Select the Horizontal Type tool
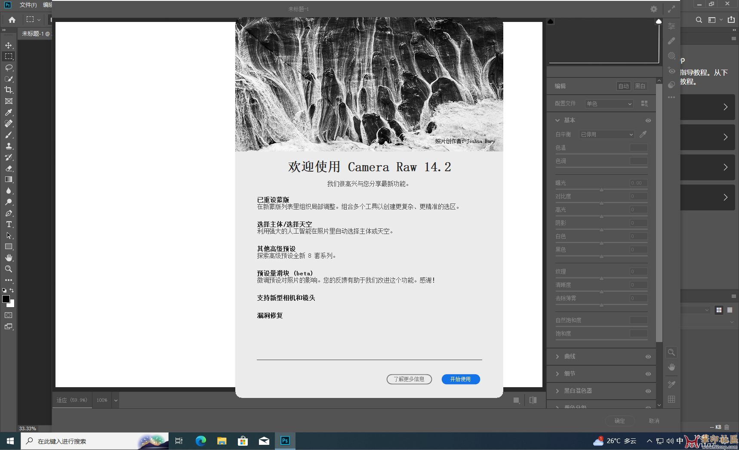This screenshot has width=739, height=450. click(9, 224)
